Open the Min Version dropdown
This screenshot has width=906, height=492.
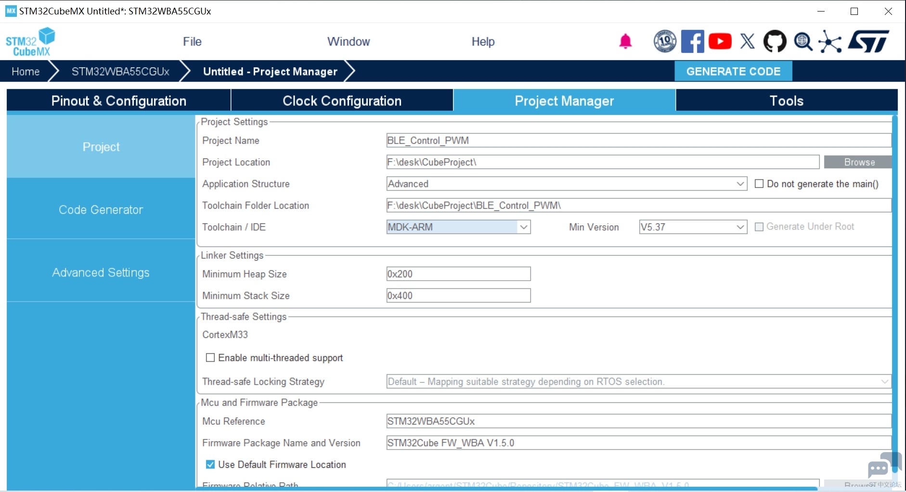tap(693, 227)
